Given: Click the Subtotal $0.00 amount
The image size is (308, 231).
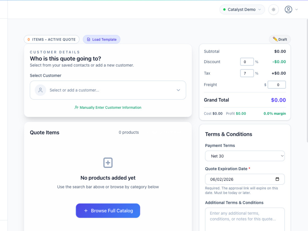Looking at the screenshot, I should [280, 51].
